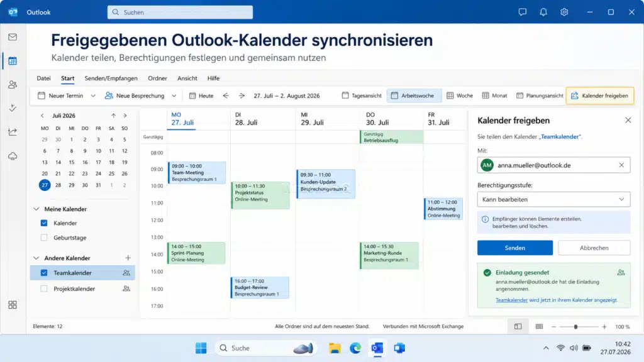644x362 pixels.
Task: Click sharing people icon on Teamkalender row
Action: point(126,273)
